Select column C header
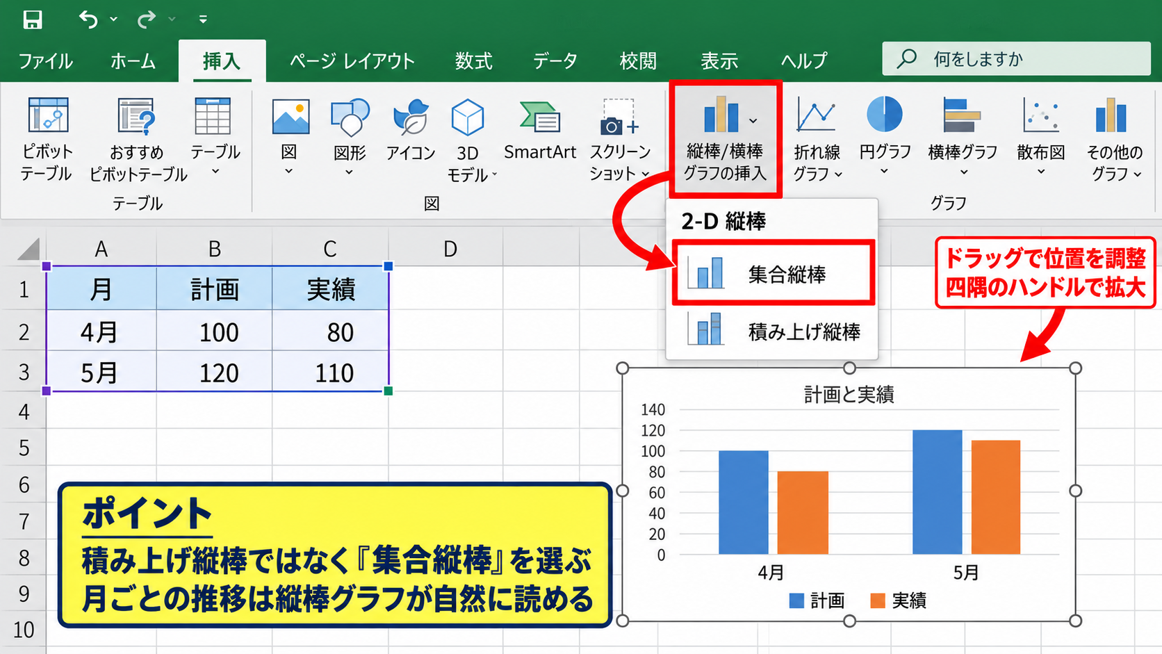This screenshot has height=654, width=1162. (x=330, y=249)
